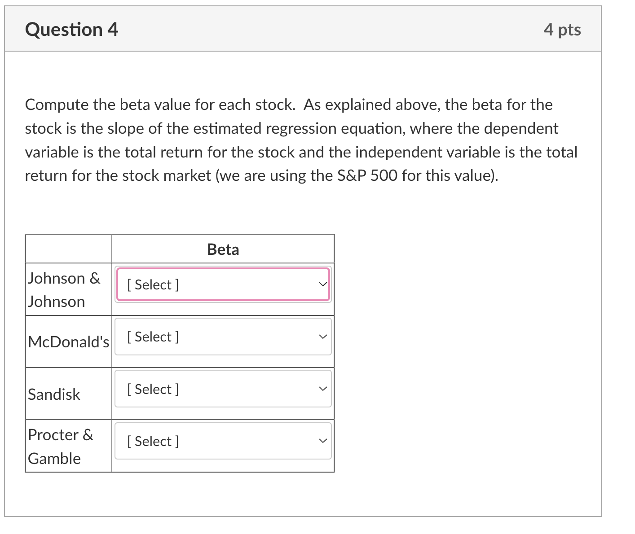The width and height of the screenshot is (635, 534).
Task: Open the Procter & Gamble beta dropdown
Action: (223, 441)
